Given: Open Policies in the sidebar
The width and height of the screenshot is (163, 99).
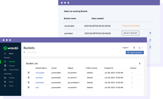Looking at the screenshot, I should pyautogui.click(x=12, y=66).
